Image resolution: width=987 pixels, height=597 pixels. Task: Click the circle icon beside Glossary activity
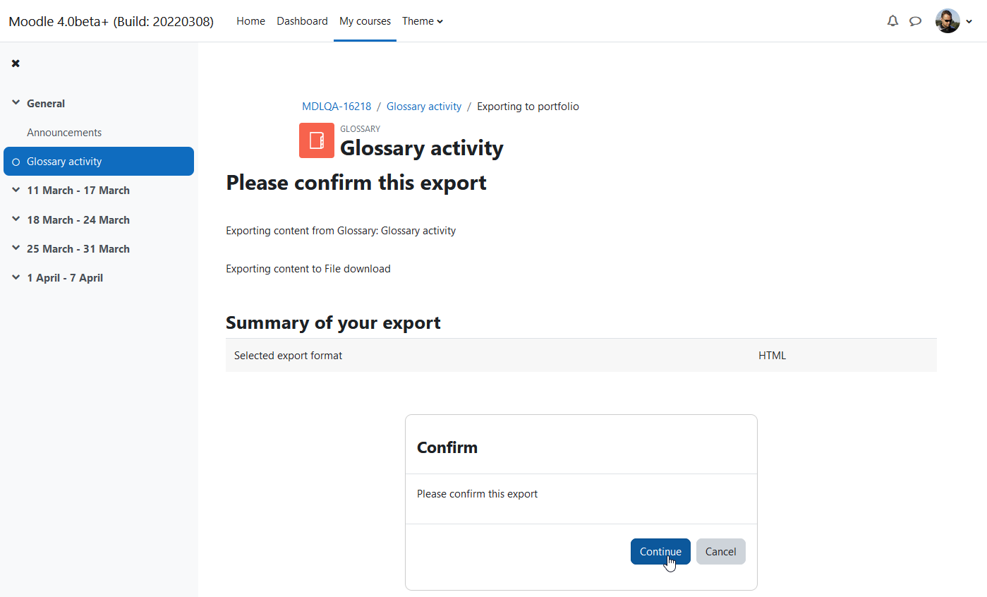[x=16, y=162]
